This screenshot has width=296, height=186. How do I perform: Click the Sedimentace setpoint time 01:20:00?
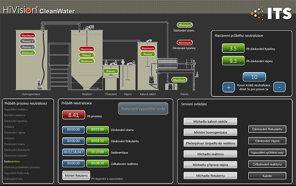[x=97, y=152]
